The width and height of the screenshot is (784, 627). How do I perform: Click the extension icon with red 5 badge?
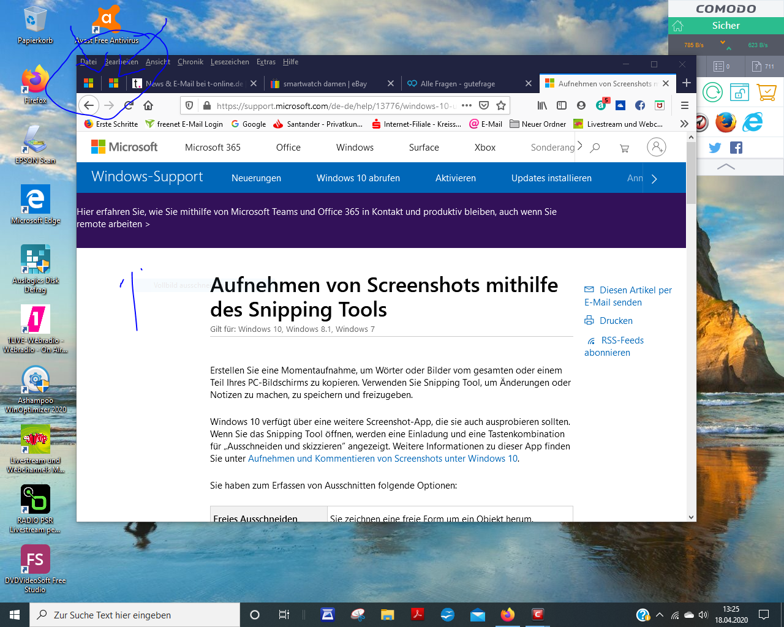click(601, 105)
